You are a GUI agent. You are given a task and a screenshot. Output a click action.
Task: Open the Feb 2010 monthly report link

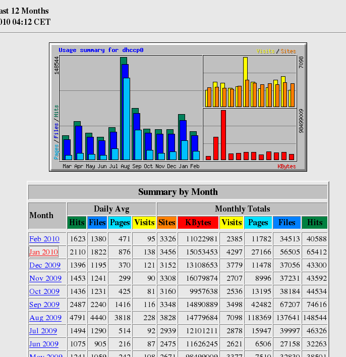(x=44, y=239)
